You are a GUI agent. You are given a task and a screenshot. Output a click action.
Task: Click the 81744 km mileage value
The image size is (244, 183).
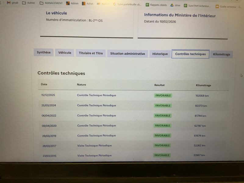click(200, 116)
